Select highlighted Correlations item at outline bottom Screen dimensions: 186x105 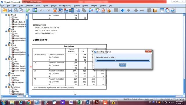[x=19, y=94]
